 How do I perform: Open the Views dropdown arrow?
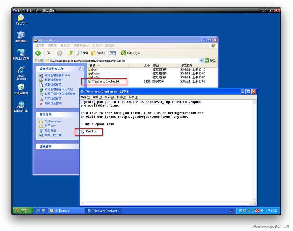(x=117, y=53)
